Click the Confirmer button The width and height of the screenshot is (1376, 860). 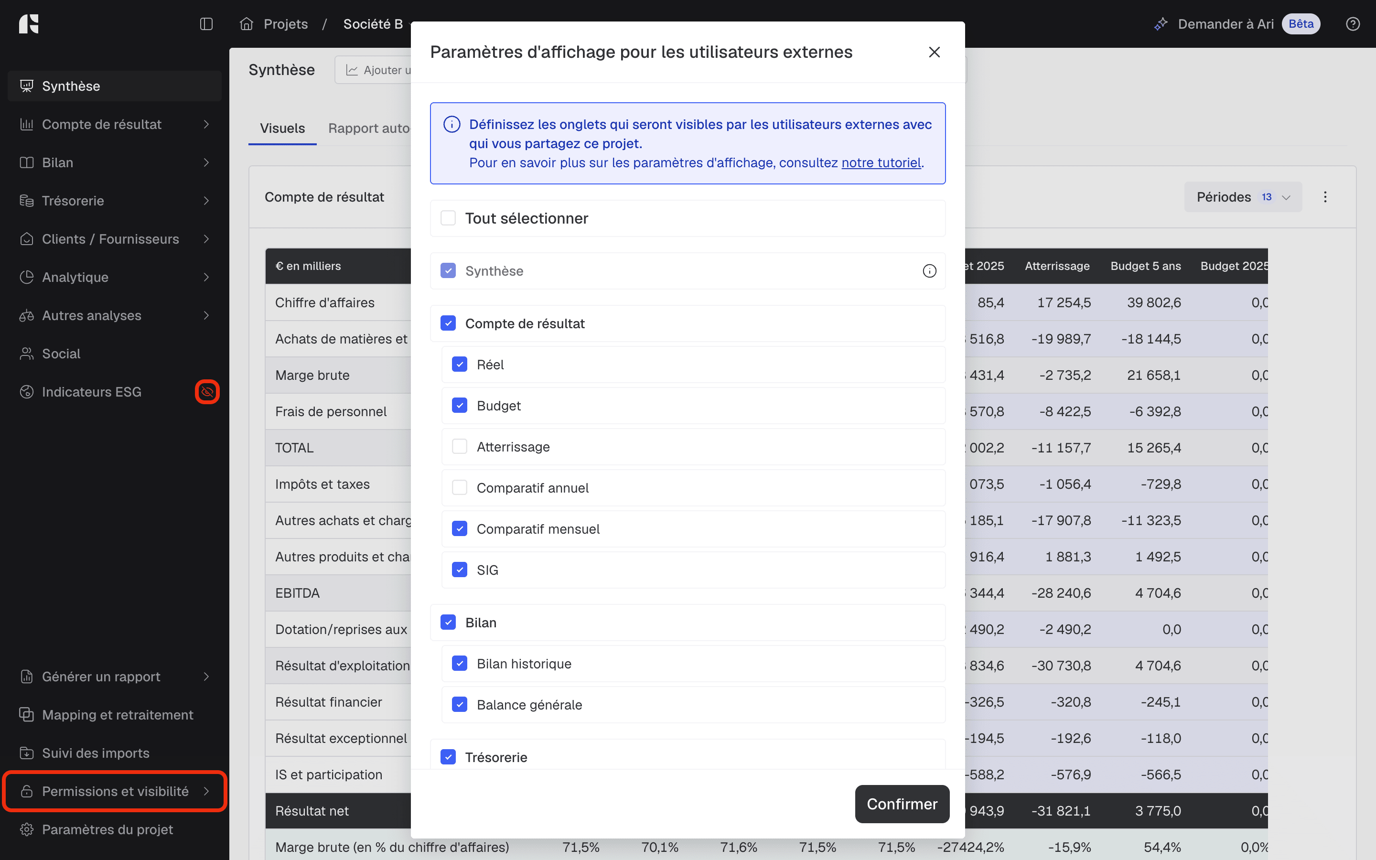click(x=902, y=804)
